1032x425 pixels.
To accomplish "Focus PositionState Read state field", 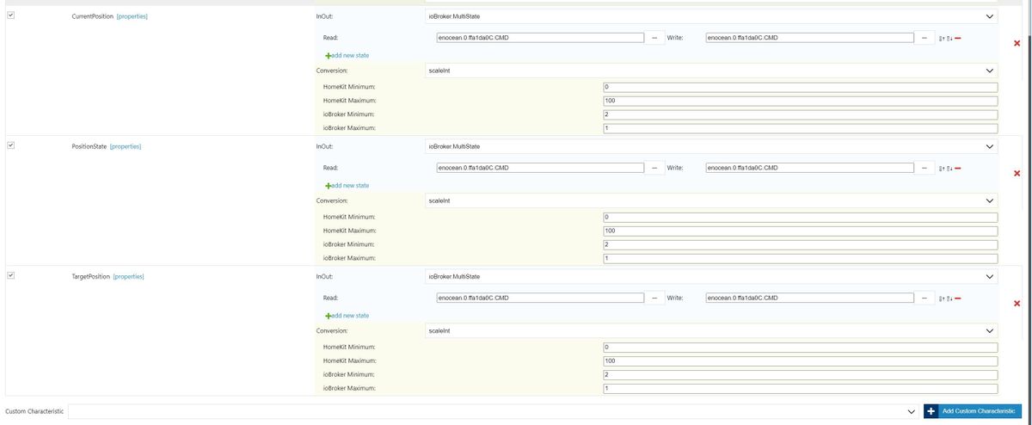I will pyautogui.click(x=541, y=168).
